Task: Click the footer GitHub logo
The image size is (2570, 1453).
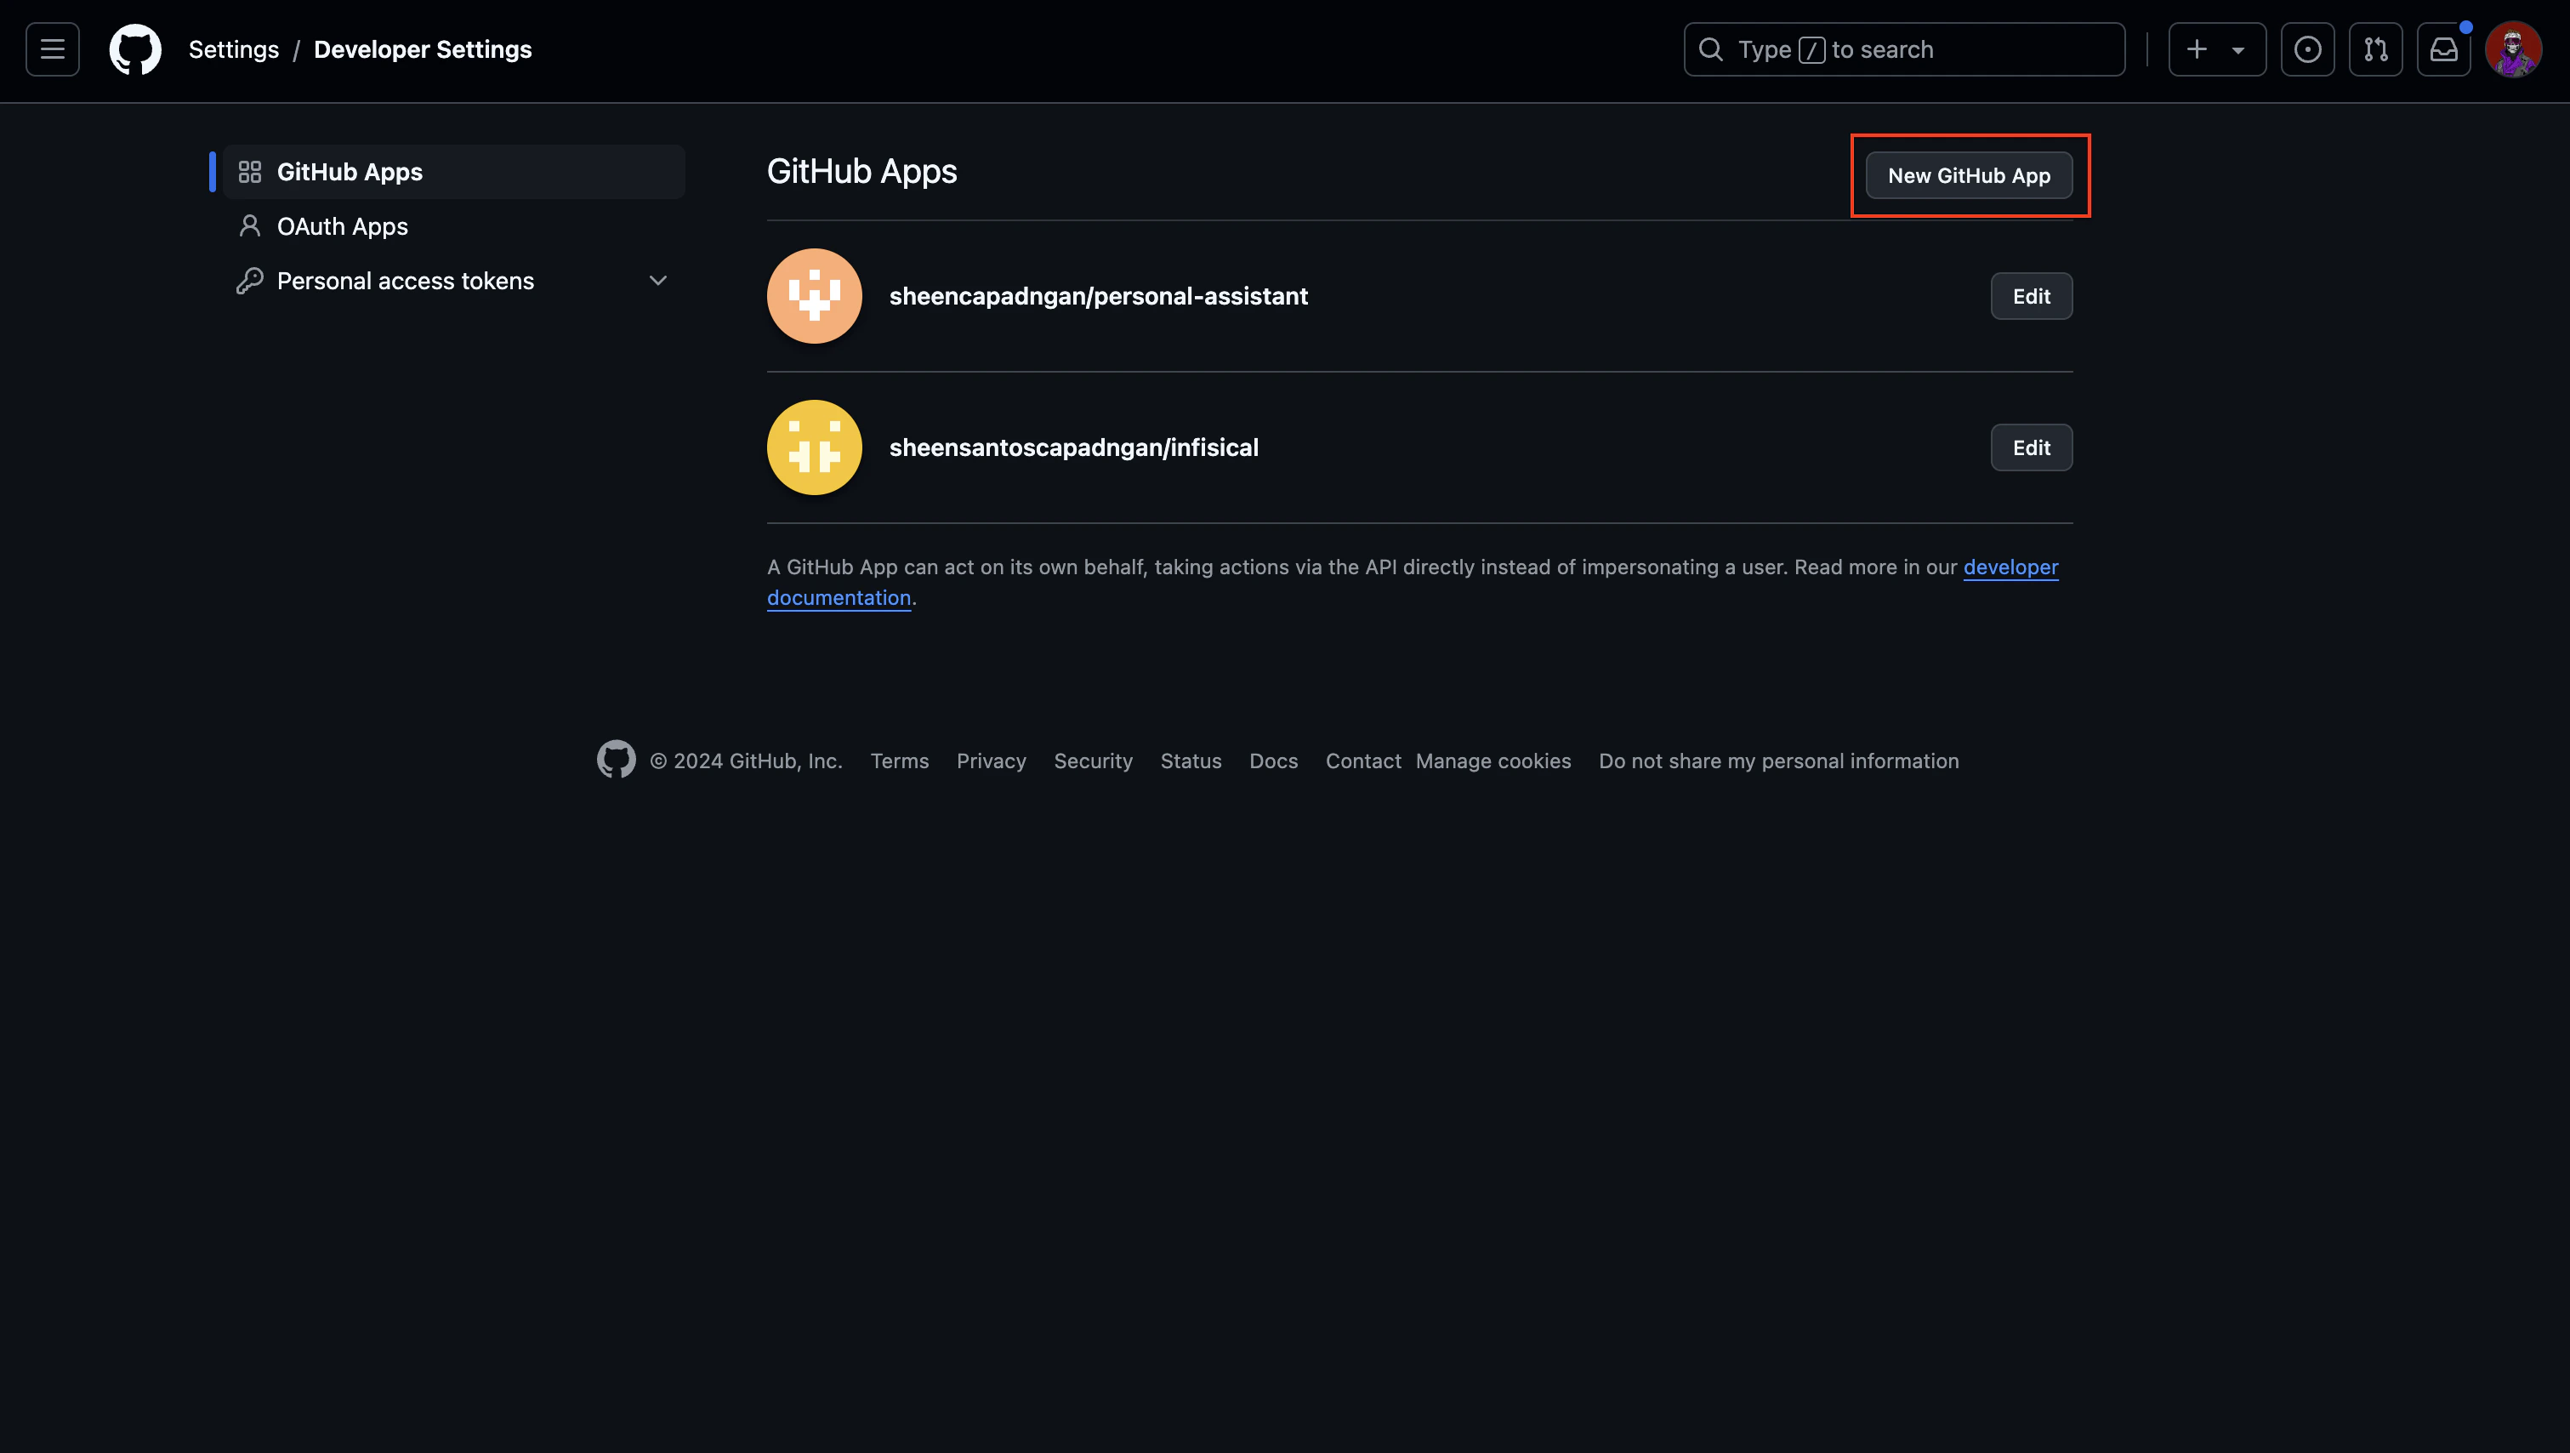Action: pos(616,760)
